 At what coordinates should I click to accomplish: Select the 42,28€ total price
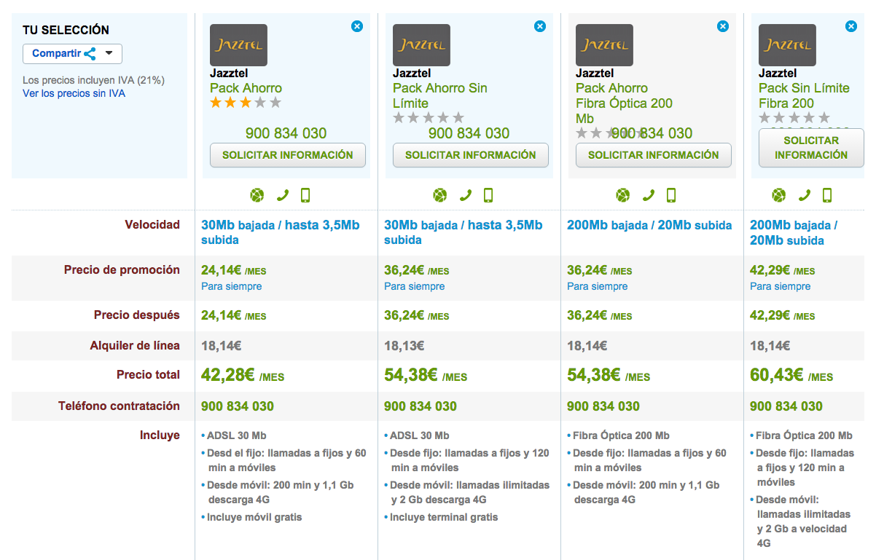click(227, 375)
